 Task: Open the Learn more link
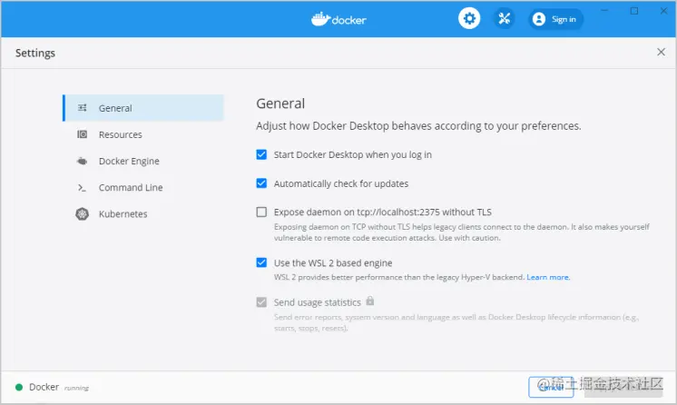pos(548,277)
